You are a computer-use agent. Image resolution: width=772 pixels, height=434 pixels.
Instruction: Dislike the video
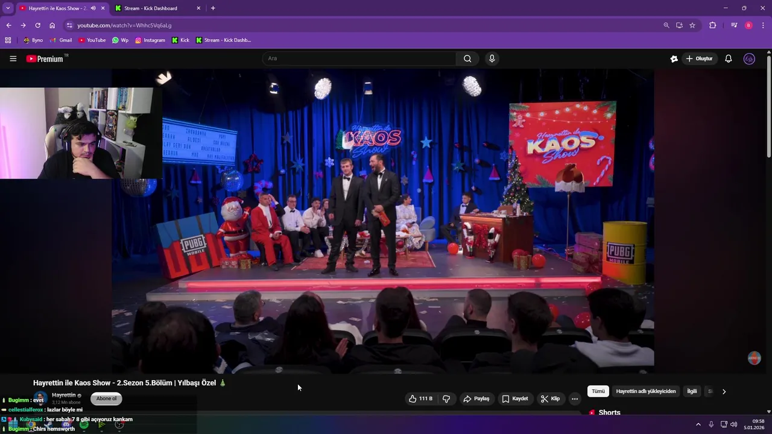(446, 398)
